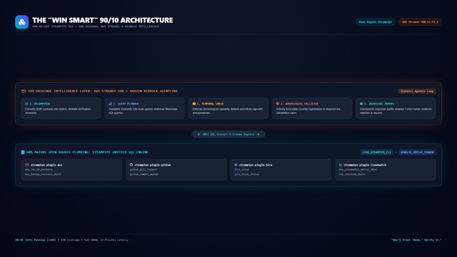Click the aws_cloudwatch_metric_data table name
Viewport: 457px width, 257px height.
[358, 170]
